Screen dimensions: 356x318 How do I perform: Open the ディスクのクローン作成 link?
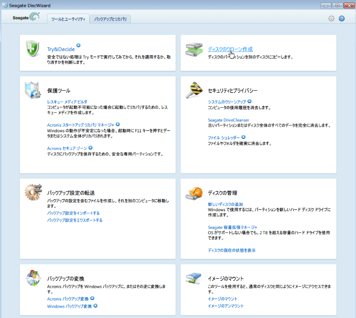click(230, 49)
